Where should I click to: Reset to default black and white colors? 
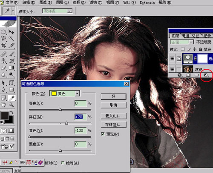tap(2, 122)
